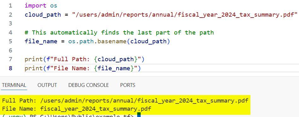Click terminal output line starting 'Full Path:'
Image resolution: width=299 pixels, height=117 pixels.
(125, 100)
